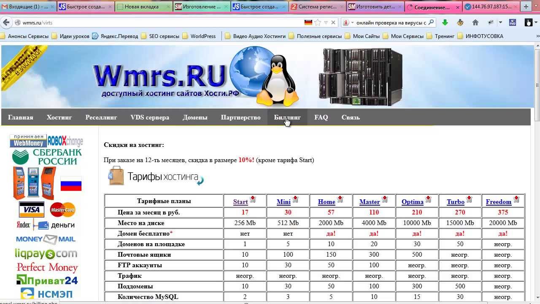Bookmark page with the star icon
This screenshot has height=304, width=540.
(318, 22)
